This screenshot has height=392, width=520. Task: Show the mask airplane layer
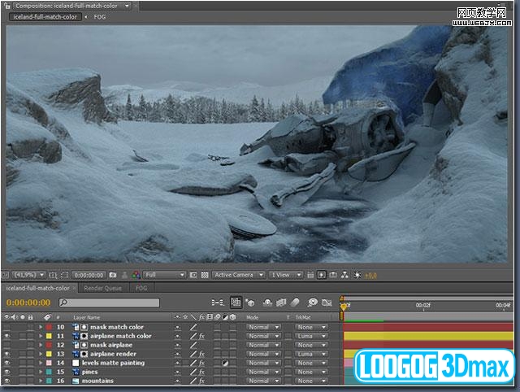point(7,345)
